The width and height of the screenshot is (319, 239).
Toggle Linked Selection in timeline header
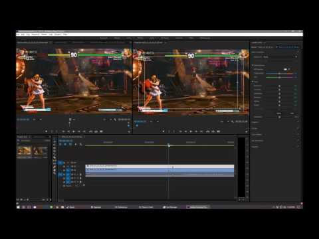click(70, 145)
